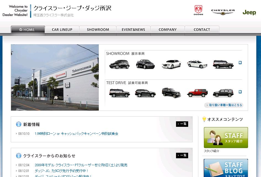Image resolution: width=261 pixels, height=177 pixels.
Task: Click the Dodge brand logo
Action: click(x=198, y=10)
